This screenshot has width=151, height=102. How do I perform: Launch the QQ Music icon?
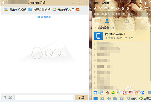pyautogui.click(x=113, y=93)
